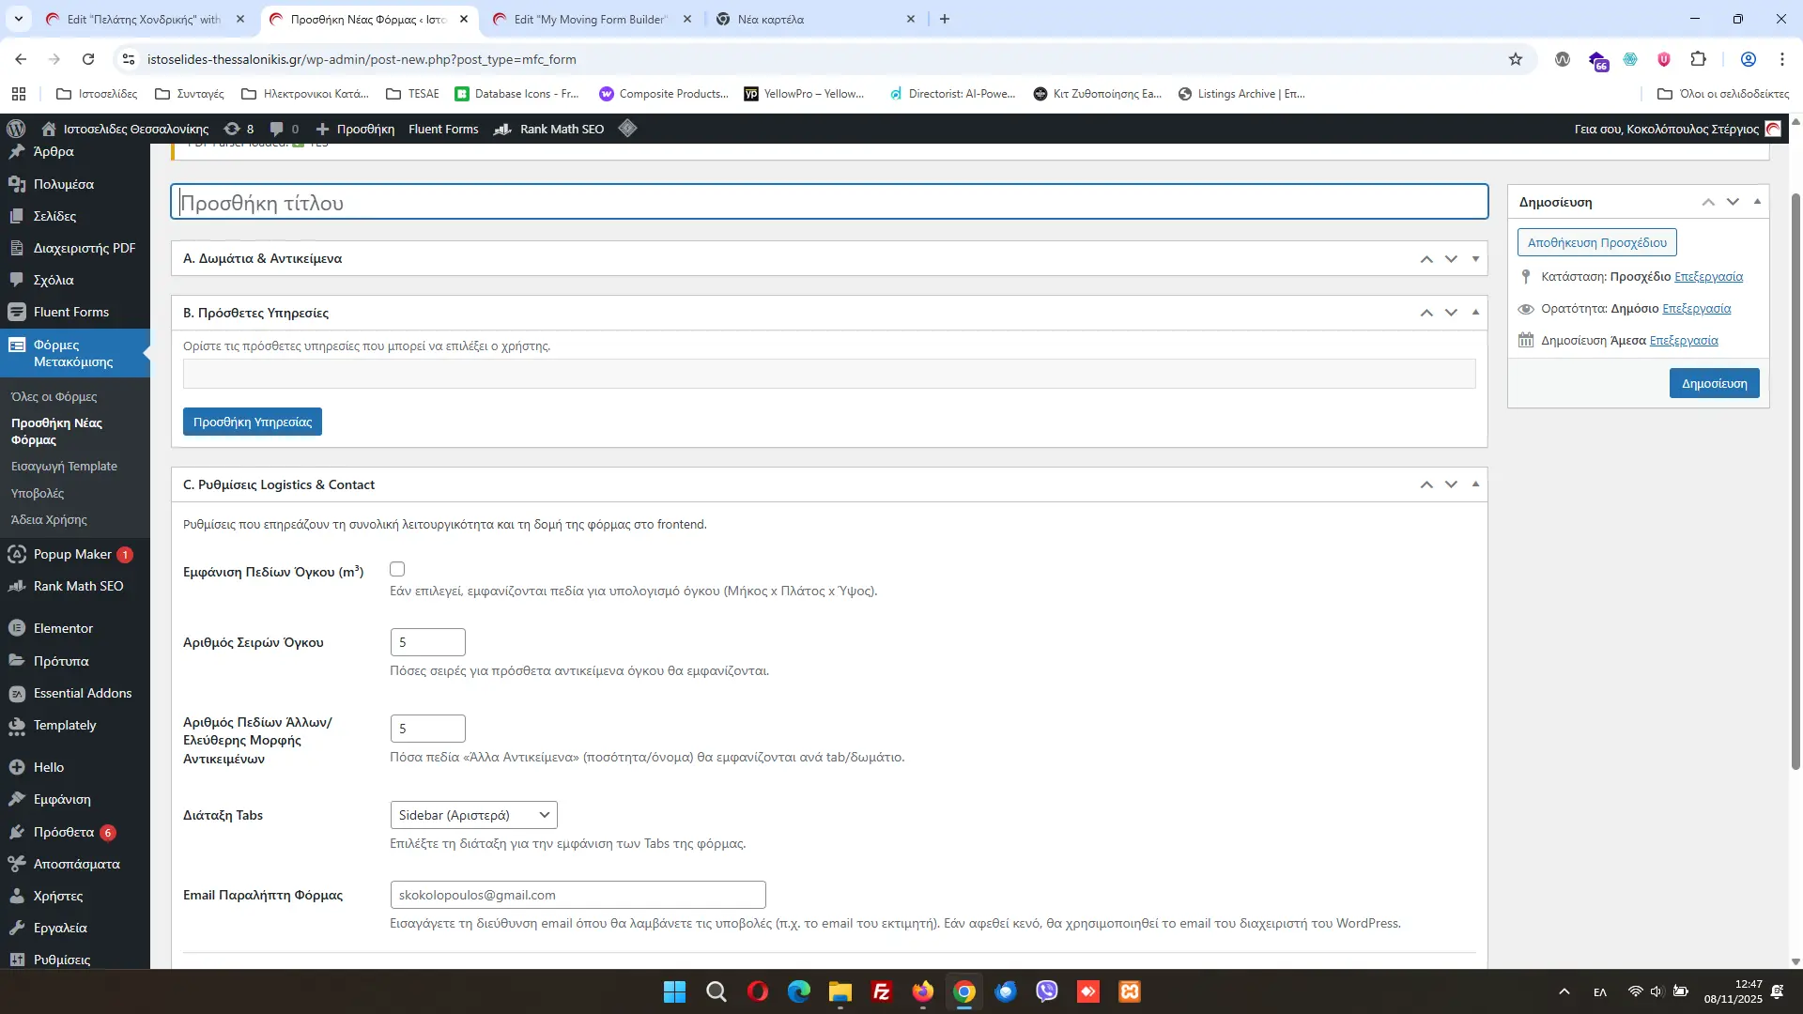
Task: Open a new browser tab
Action: [x=945, y=19]
